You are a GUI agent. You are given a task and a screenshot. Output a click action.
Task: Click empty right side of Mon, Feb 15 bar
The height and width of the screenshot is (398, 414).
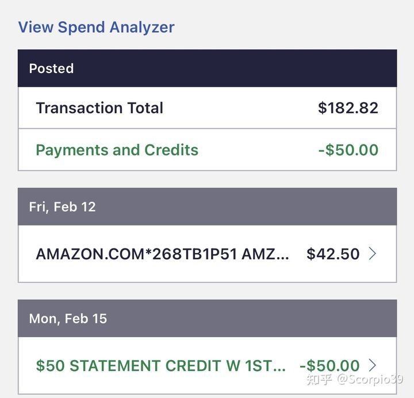pos(287,319)
